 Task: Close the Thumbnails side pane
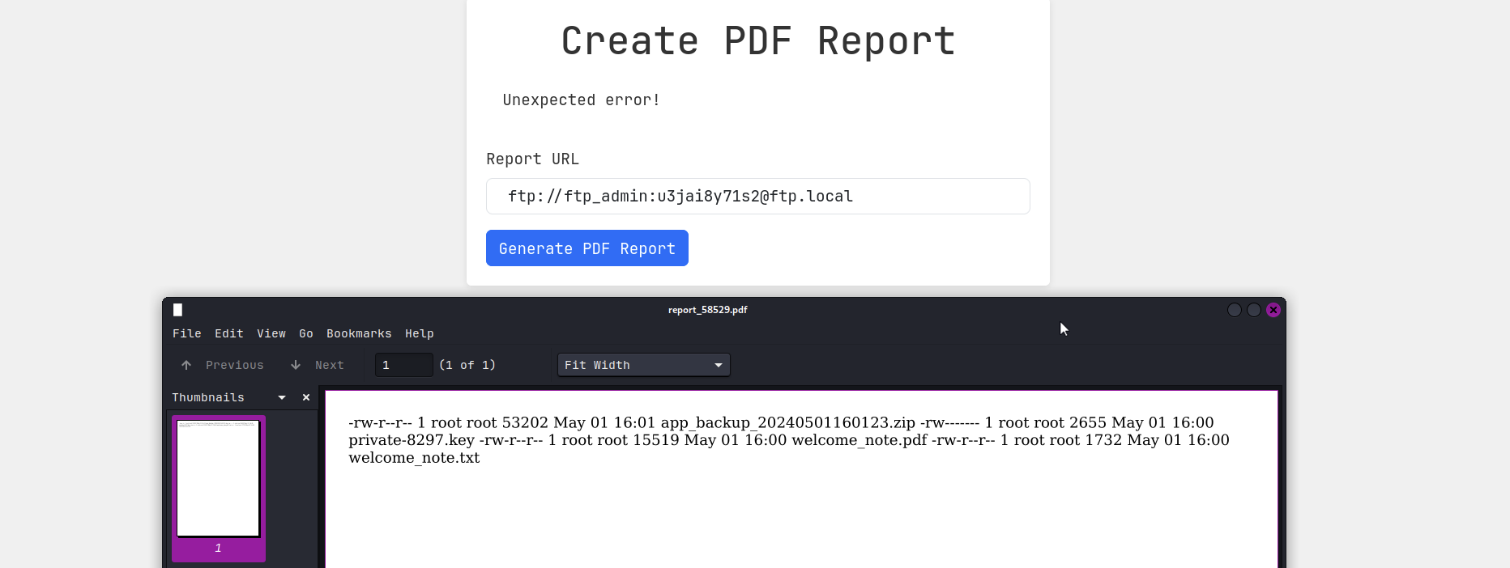306,397
